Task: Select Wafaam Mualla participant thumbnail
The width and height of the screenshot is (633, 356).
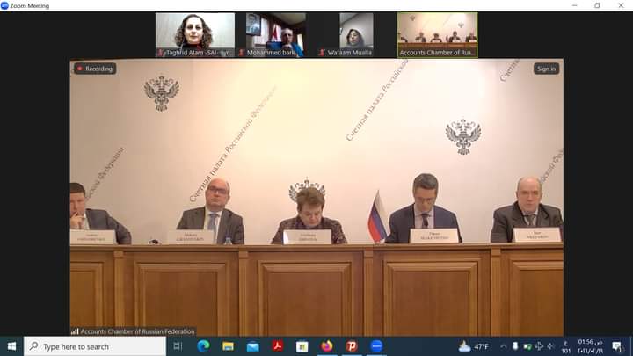Action: (356, 35)
